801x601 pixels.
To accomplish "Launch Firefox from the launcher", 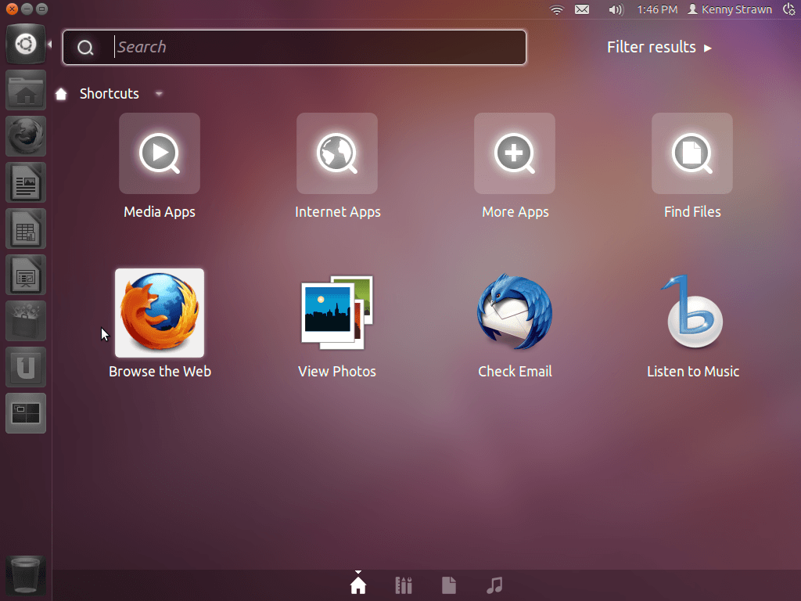I will tap(26, 136).
